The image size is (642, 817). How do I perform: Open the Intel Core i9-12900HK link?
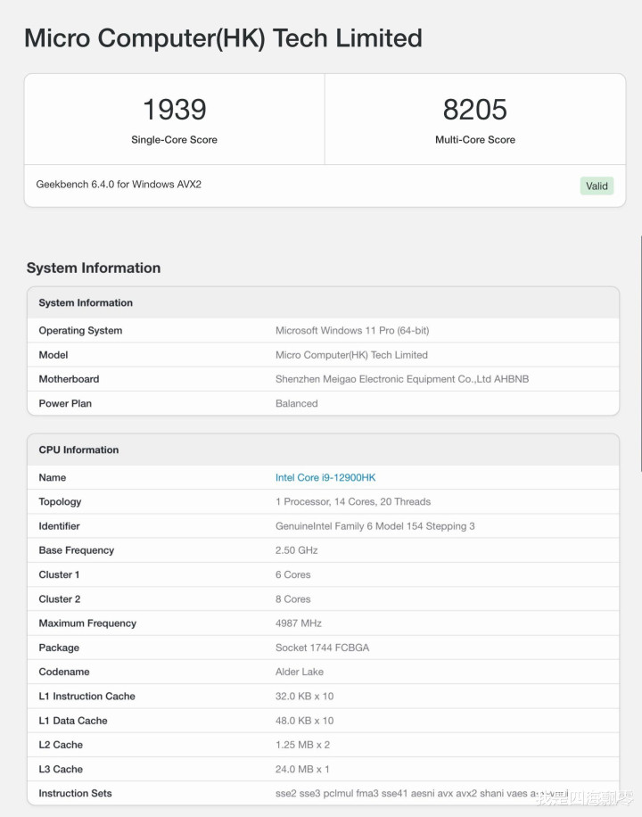pyautogui.click(x=325, y=477)
